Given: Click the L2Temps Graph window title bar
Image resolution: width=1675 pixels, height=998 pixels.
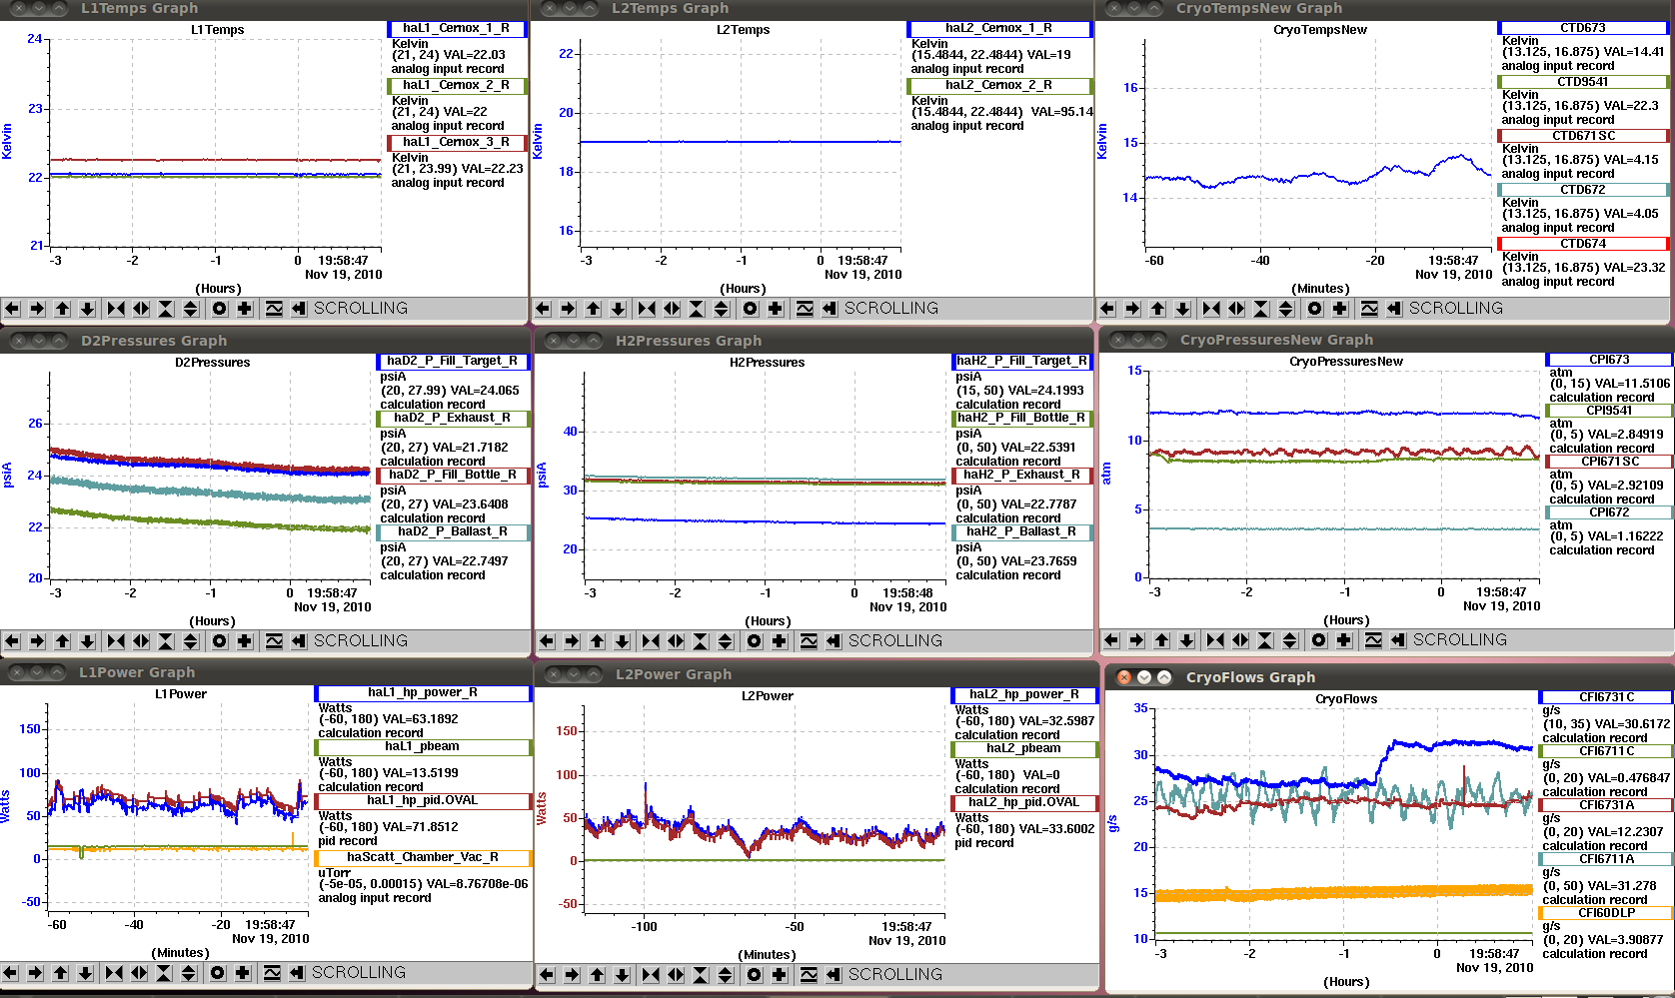Looking at the screenshot, I should coord(812,9).
